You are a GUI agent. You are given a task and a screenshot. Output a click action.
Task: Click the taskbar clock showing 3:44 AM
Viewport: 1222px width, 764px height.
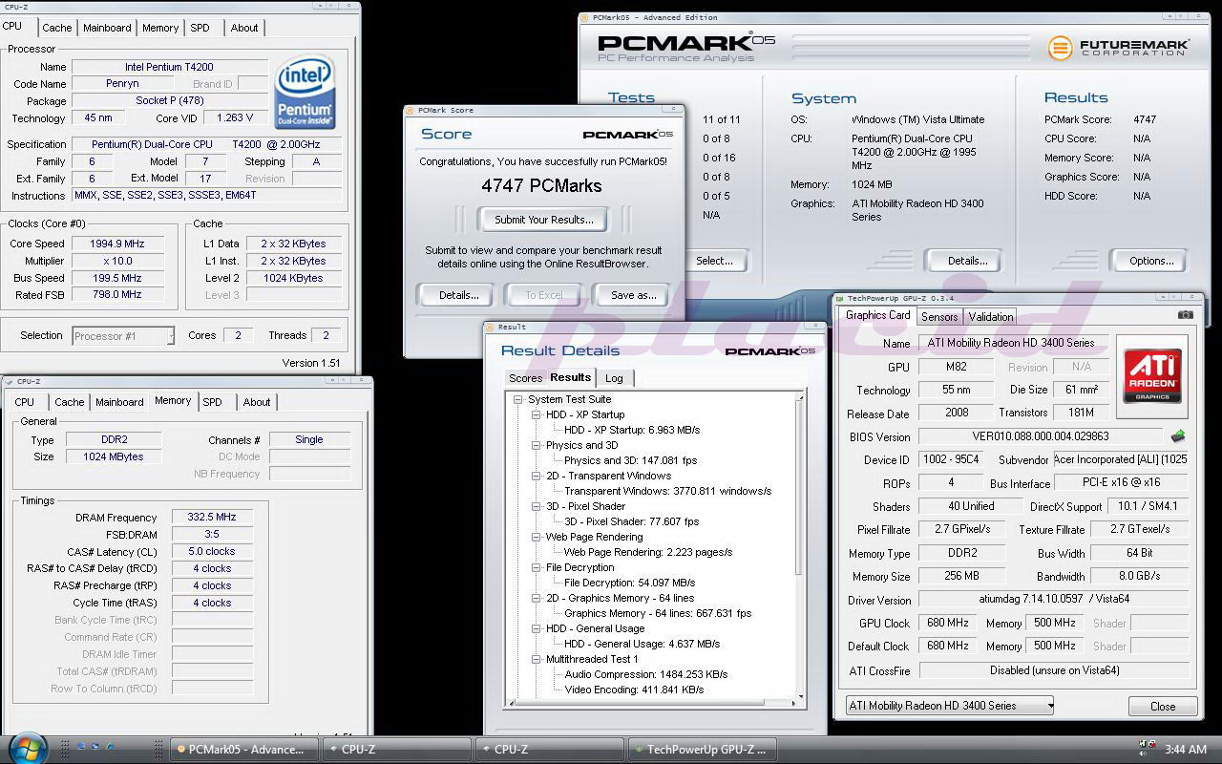pos(1186,750)
